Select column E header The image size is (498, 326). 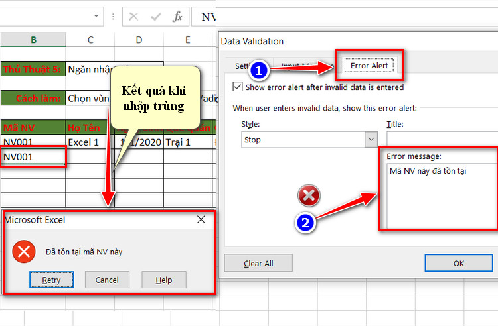tap(188, 40)
